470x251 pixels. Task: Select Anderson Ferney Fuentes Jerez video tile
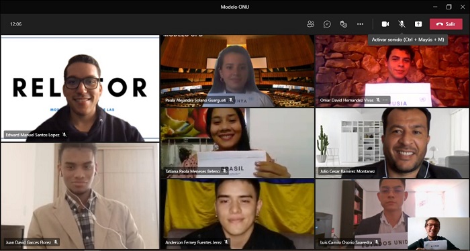click(237, 214)
